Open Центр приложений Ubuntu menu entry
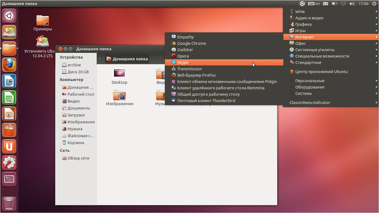The height and width of the screenshot is (213, 379). point(331,72)
